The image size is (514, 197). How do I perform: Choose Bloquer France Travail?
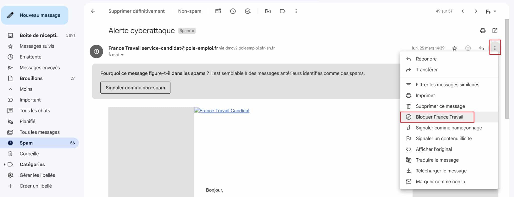click(x=449, y=117)
